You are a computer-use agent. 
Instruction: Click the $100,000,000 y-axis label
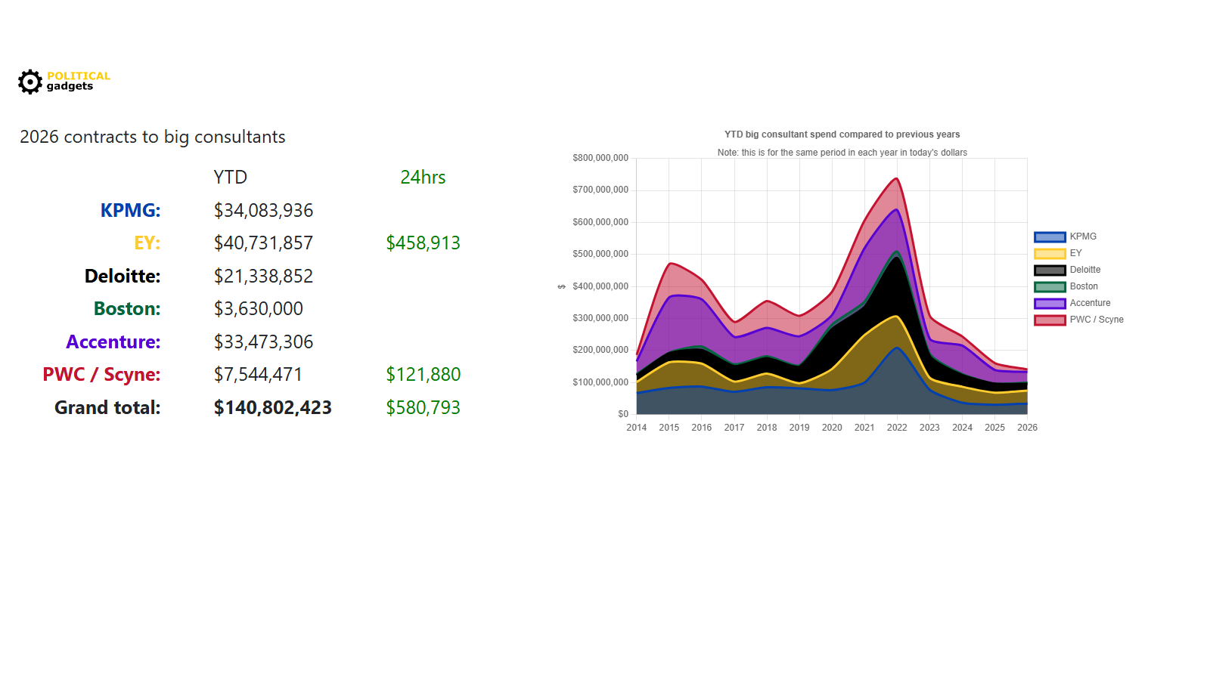click(x=600, y=382)
